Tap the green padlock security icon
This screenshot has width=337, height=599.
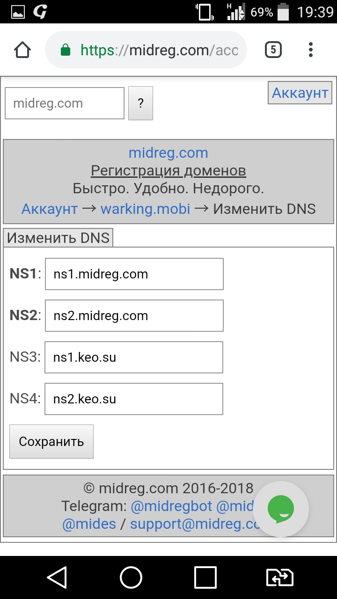tap(66, 50)
